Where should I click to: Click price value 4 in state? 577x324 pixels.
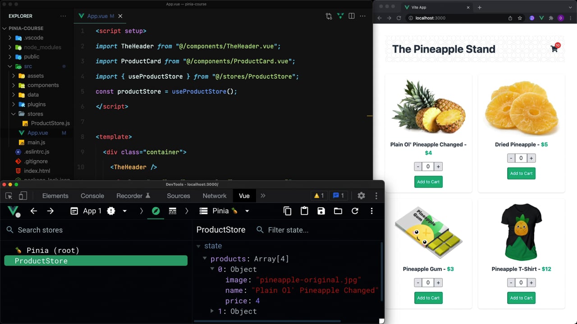click(257, 301)
